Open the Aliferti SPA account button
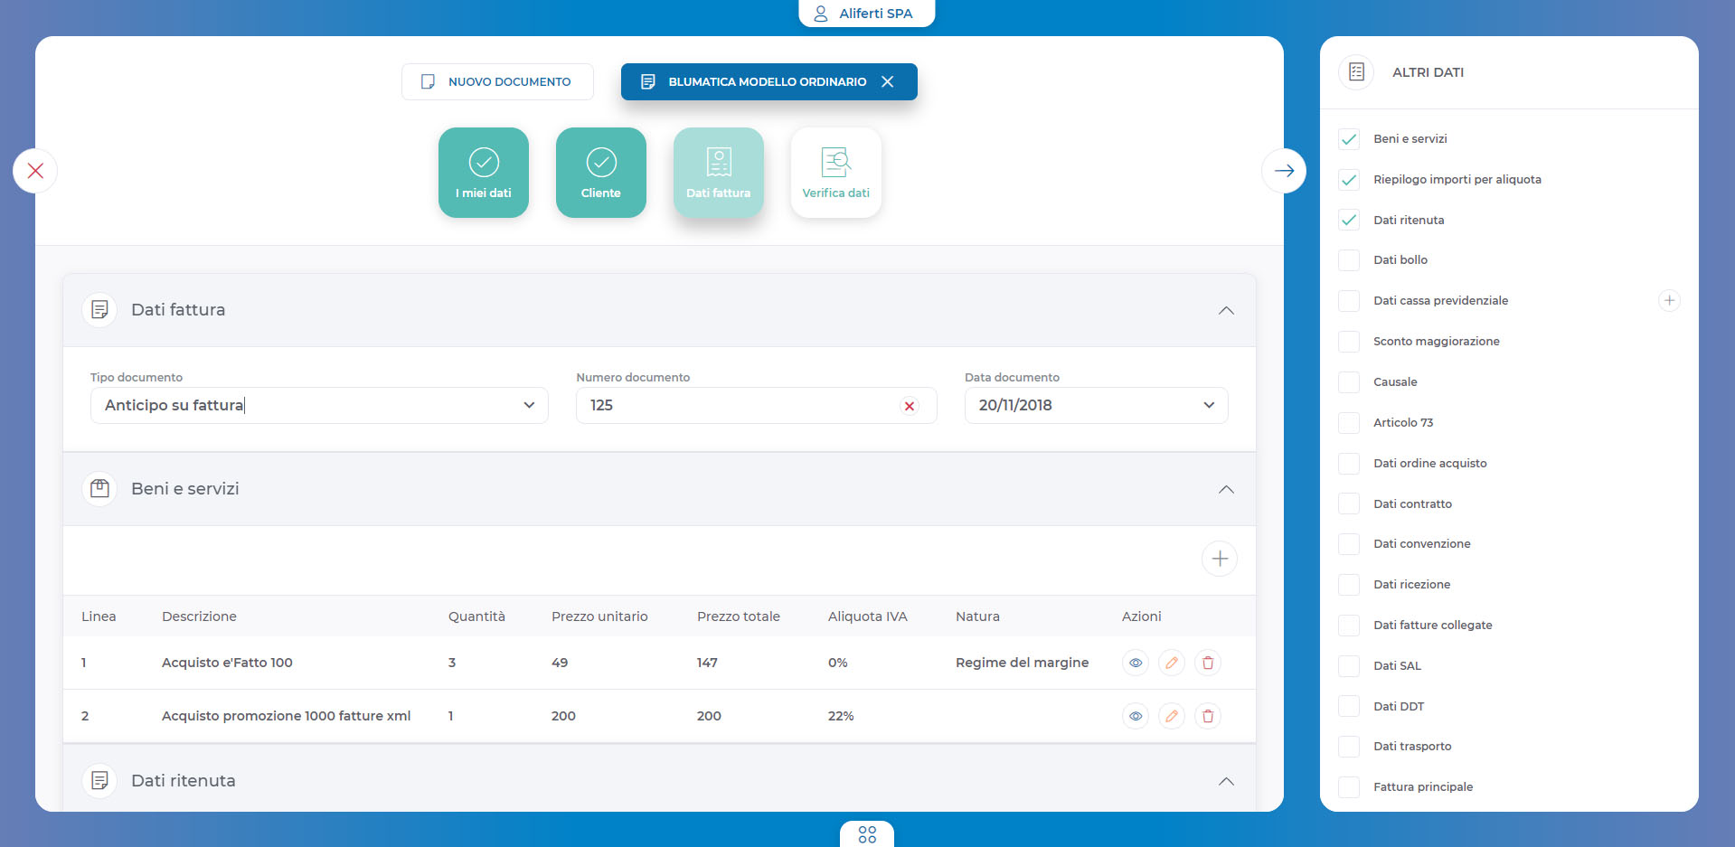 (x=866, y=14)
